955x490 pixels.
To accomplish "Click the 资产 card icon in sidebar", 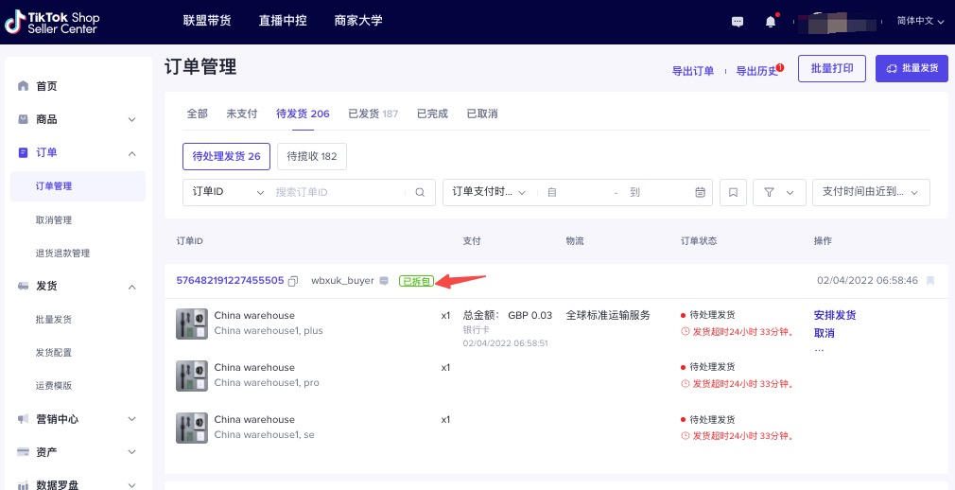I will pyautogui.click(x=23, y=452).
